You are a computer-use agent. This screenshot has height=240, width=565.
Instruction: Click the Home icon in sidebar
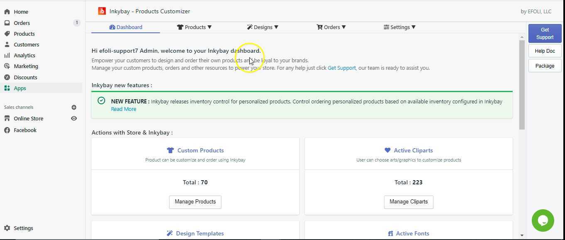point(7,12)
